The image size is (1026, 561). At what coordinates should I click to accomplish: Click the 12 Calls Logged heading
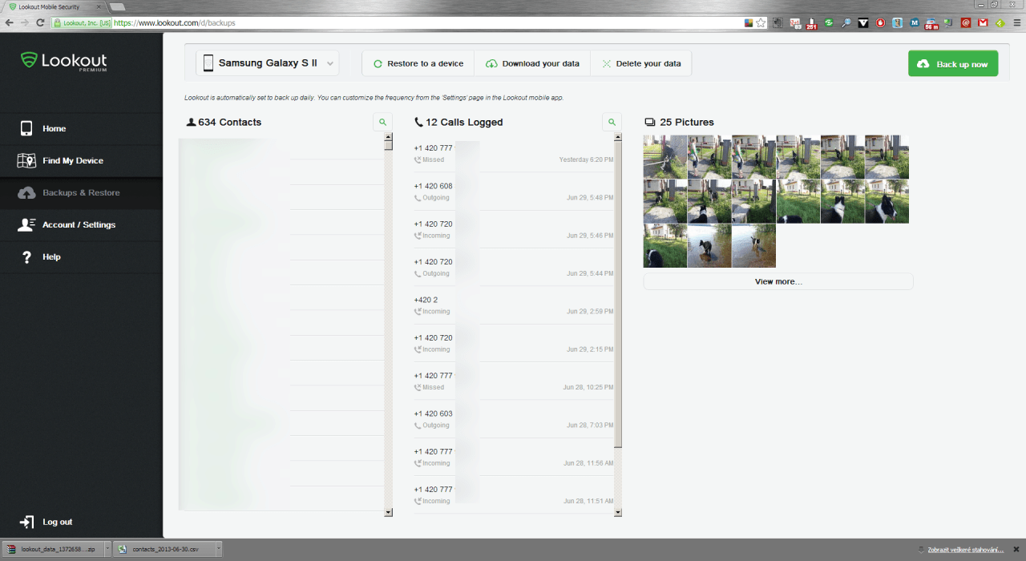(x=458, y=122)
